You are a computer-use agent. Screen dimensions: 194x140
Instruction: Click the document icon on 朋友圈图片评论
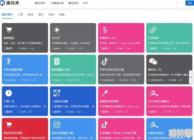(x=57, y=61)
